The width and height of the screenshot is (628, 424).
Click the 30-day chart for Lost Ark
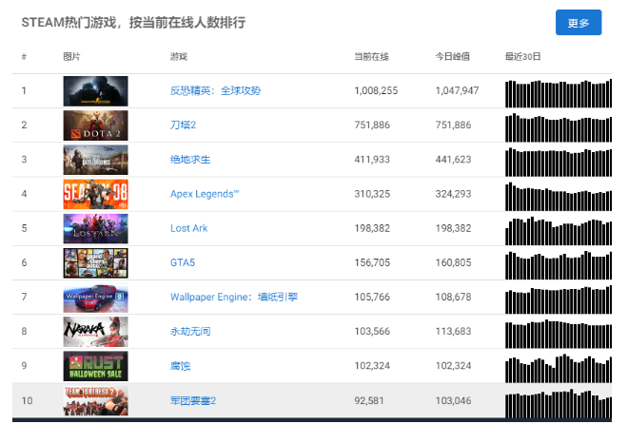tap(559, 231)
